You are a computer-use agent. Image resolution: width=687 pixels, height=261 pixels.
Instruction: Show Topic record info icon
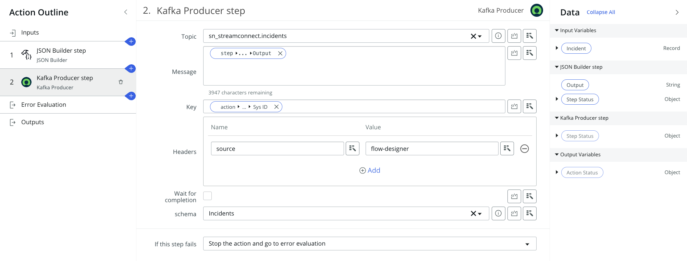pos(499,36)
